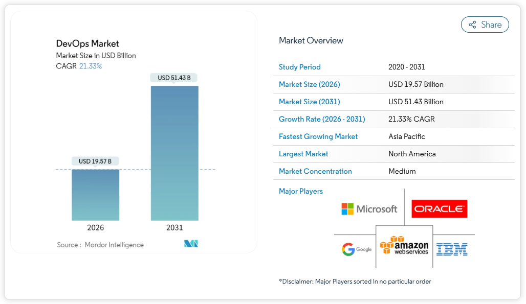Viewport: 526px width, 304px height.
Task: Click the Largest Market label
Action: point(303,154)
